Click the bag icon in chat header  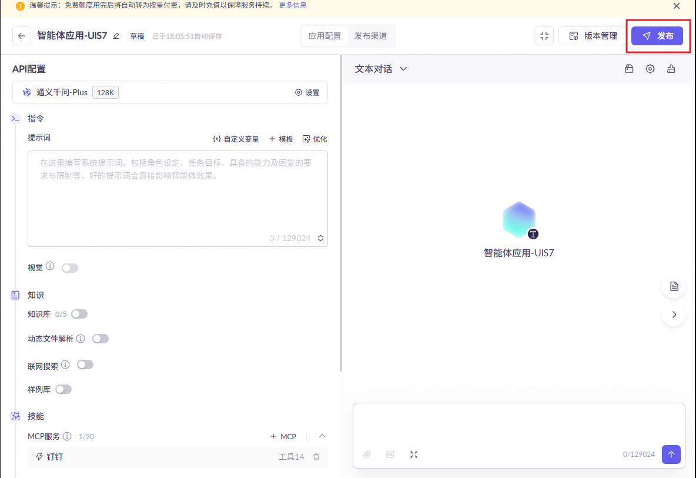point(629,69)
